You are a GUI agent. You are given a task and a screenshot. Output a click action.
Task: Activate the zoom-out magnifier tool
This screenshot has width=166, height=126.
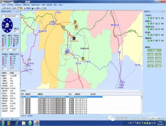pyautogui.click(x=13, y=8)
